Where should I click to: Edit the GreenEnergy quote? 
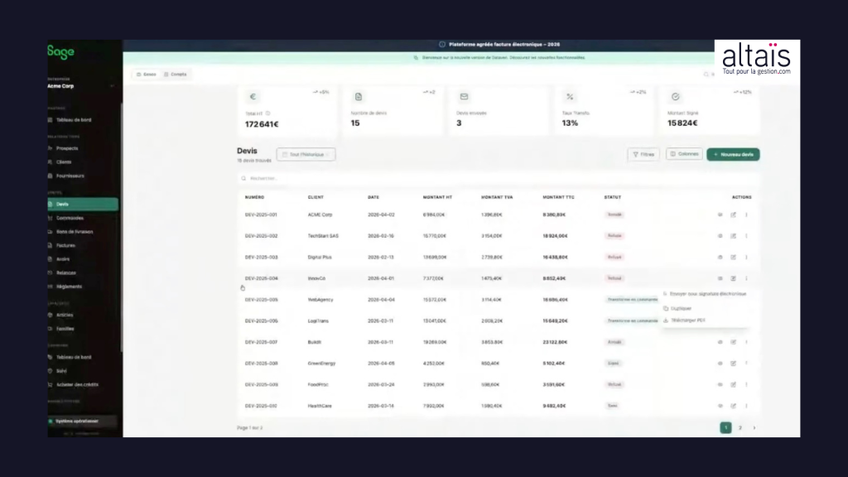tap(734, 364)
